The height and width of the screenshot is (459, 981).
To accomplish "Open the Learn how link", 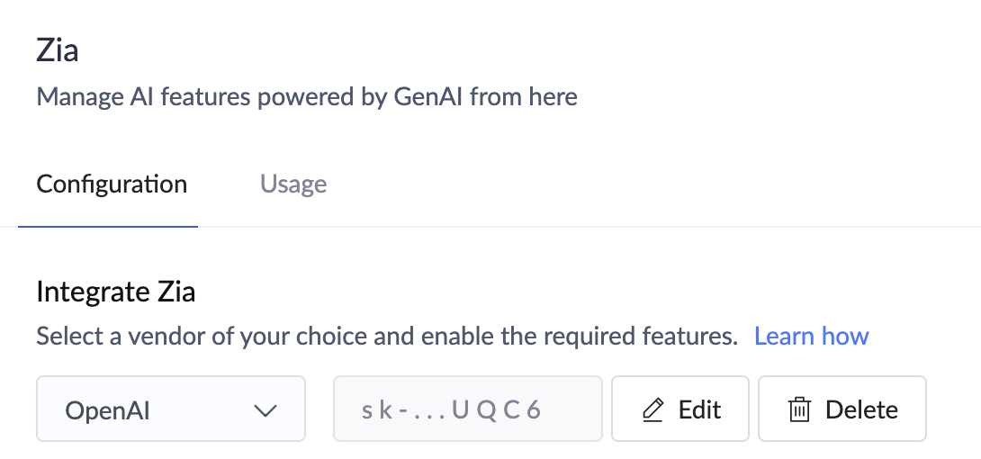I will click(811, 337).
